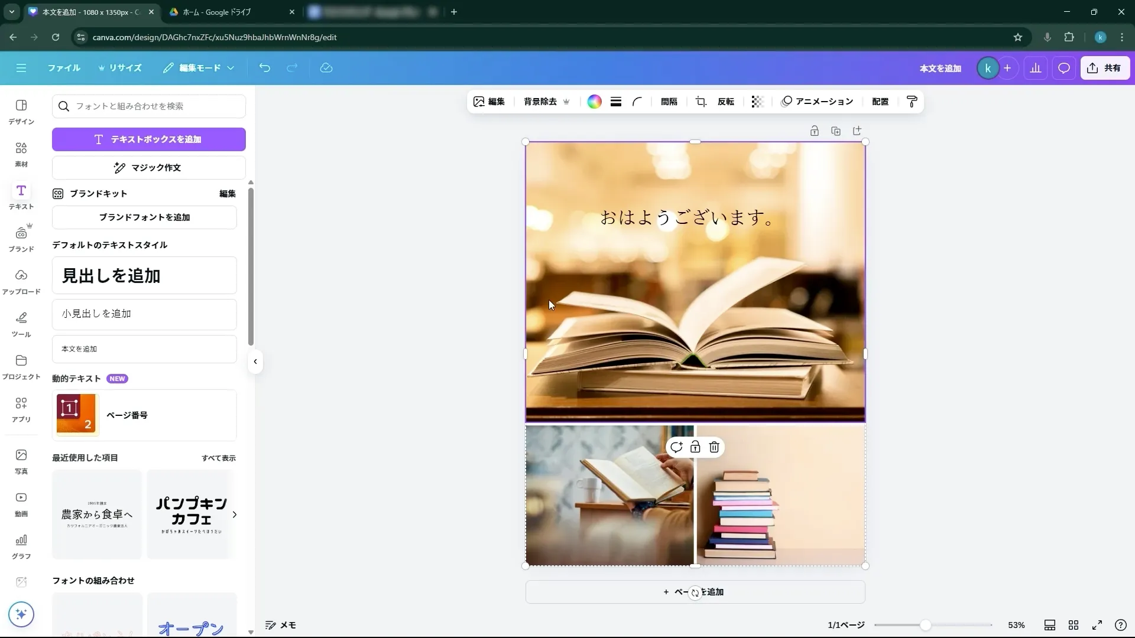Image resolution: width=1135 pixels, height=638 pixels.
Task: Collapse the left side panel
Action: pyautogui.click(x=255, y=362)
